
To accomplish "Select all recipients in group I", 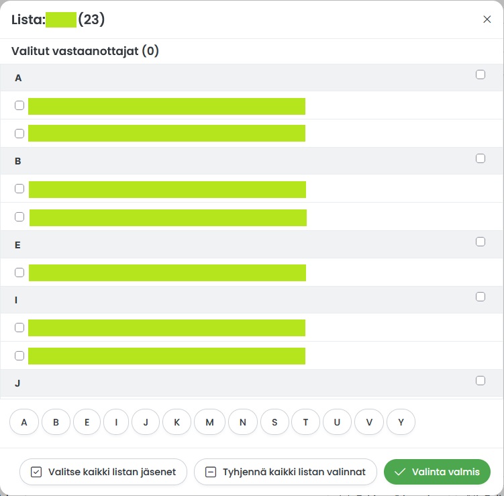I will click(x=481, y=297).
